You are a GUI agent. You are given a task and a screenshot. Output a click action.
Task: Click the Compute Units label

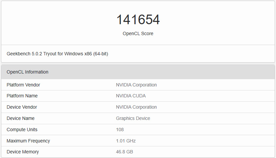click(x=22, y=130)
